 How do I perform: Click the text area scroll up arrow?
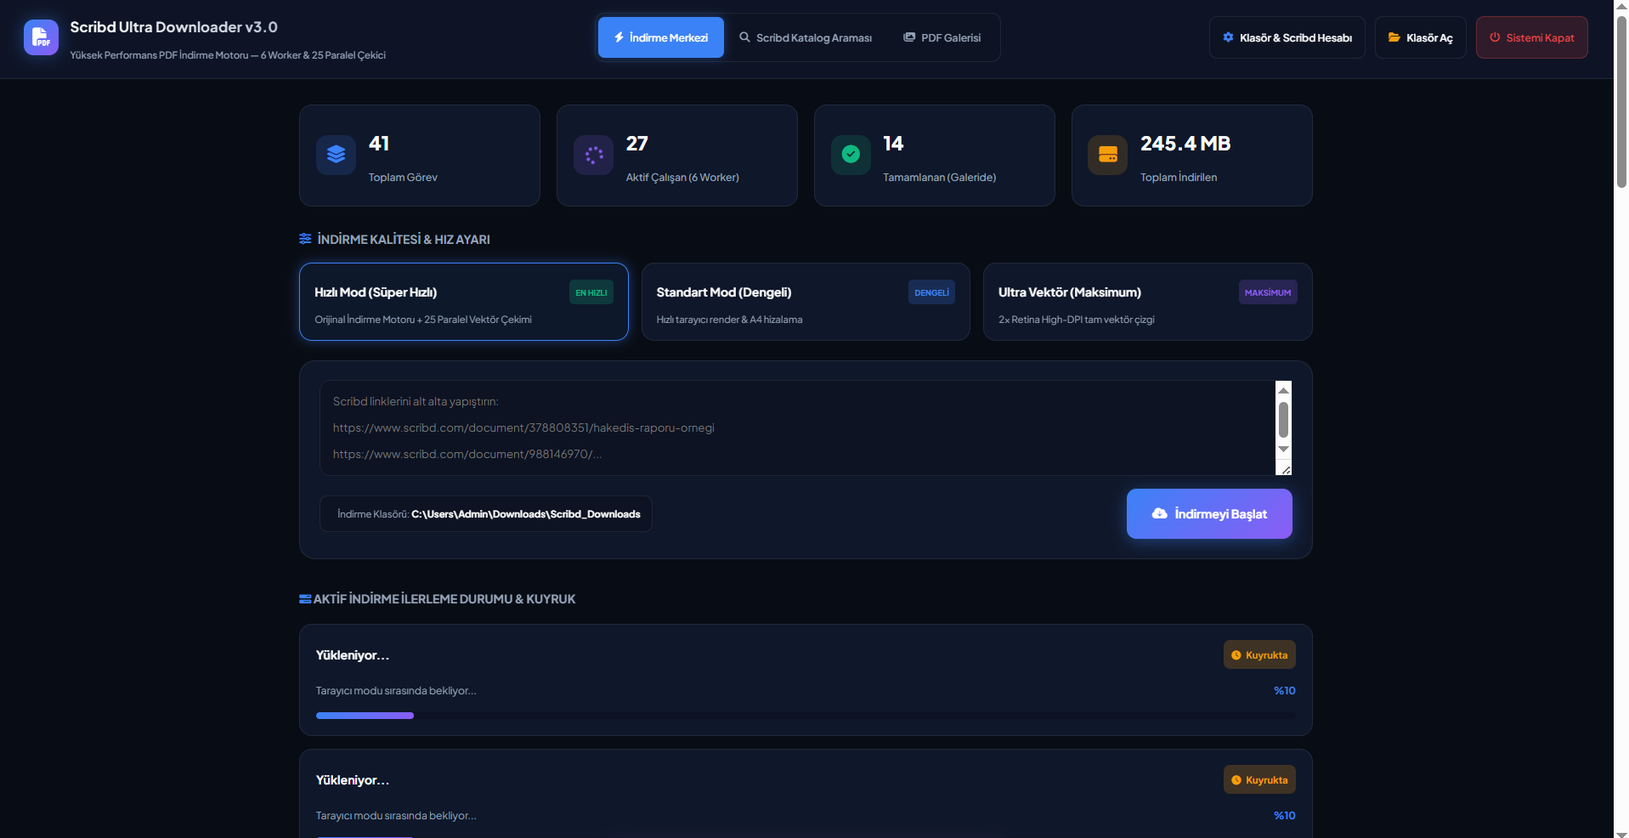1283,389
